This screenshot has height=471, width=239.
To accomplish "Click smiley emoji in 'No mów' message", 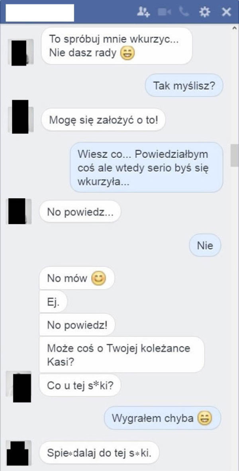I will (99, 279).
